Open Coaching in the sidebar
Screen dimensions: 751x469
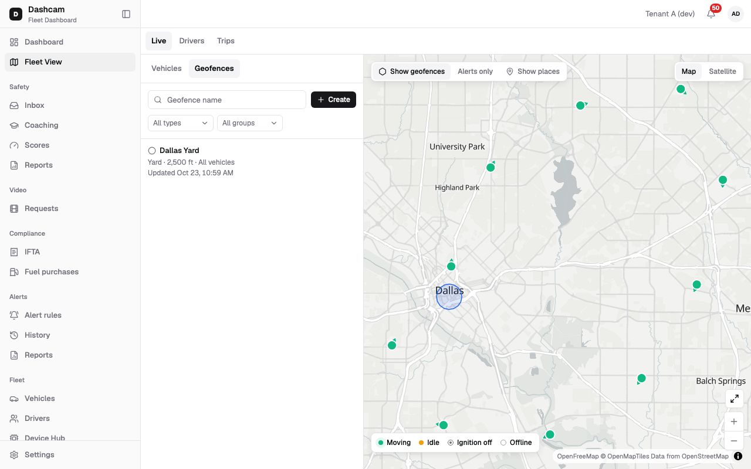tap(70, 125)
